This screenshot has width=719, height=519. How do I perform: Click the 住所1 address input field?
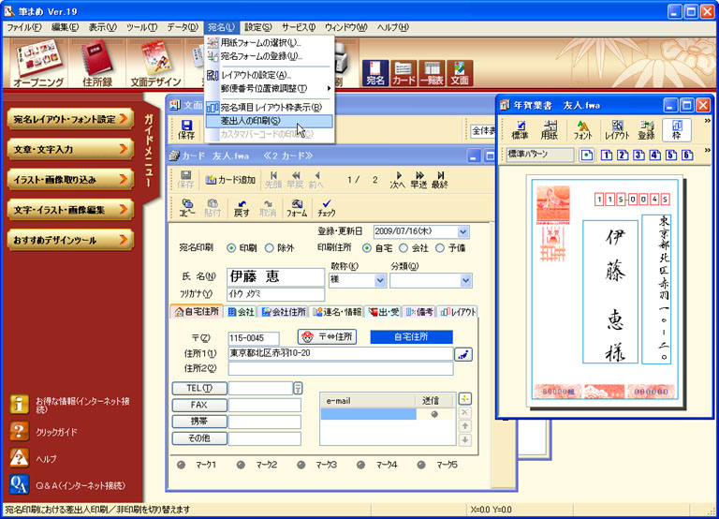(340, 353)
